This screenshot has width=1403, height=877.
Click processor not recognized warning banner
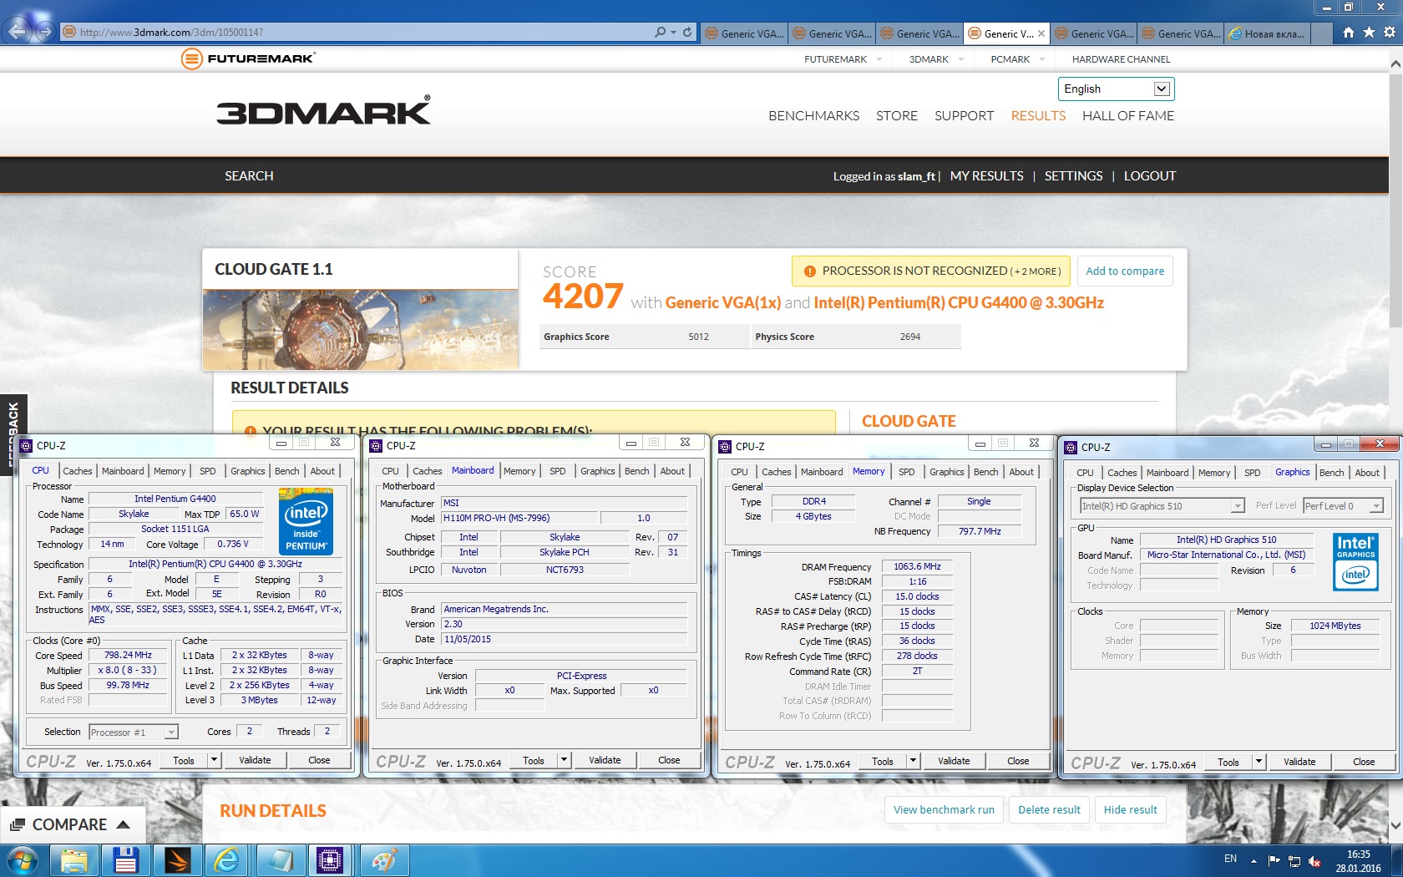coord(931,271)
